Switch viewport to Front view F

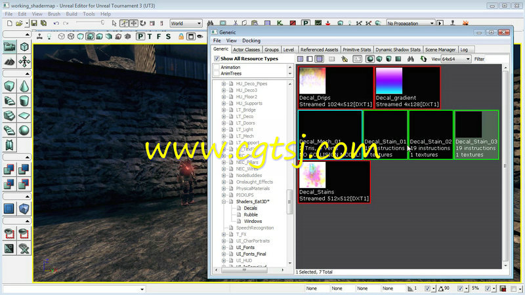(159, 37)
